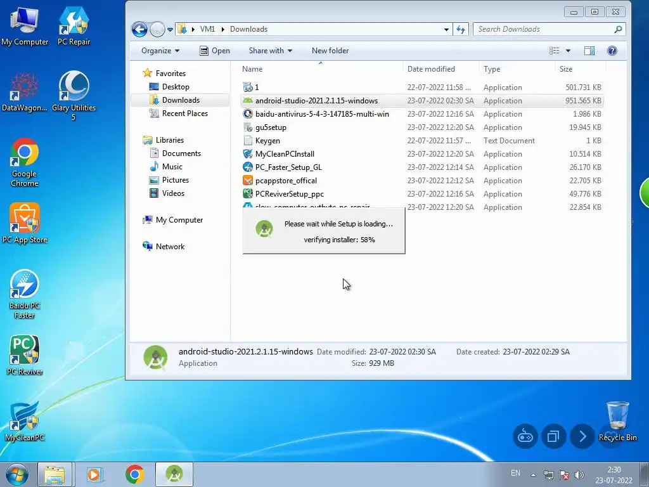Select baidu-antivirus multi-win file

[x=421, y=114]
